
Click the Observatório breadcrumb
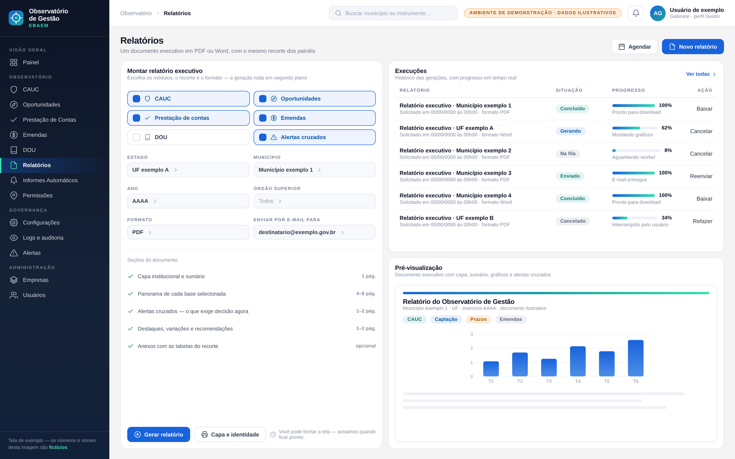(136, 13)
